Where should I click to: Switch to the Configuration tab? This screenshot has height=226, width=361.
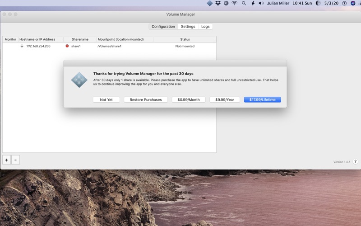(163, 27)
